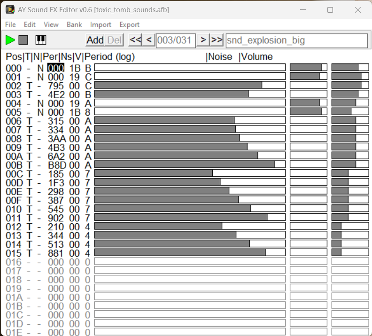Select period value 1F3
Image resolution: width=372 pixels, height=336 pixels.
click(x=56, y=183)
